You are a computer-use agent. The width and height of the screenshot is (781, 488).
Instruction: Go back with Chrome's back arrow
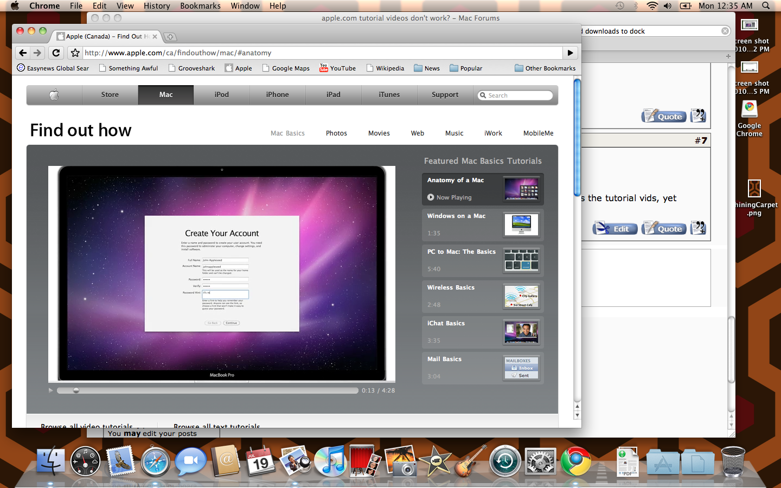click(23, 53)
